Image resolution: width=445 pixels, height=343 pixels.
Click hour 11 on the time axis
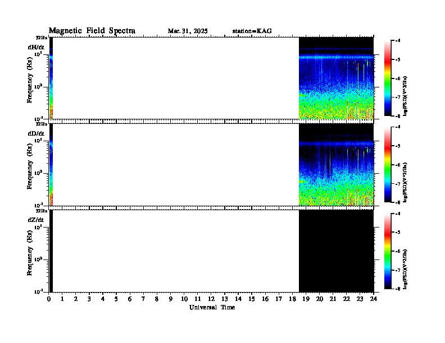(198, 299)
